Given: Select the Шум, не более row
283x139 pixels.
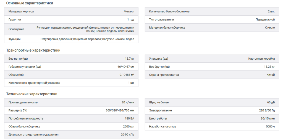Looking at the screenshot, I should click(212, 102).
